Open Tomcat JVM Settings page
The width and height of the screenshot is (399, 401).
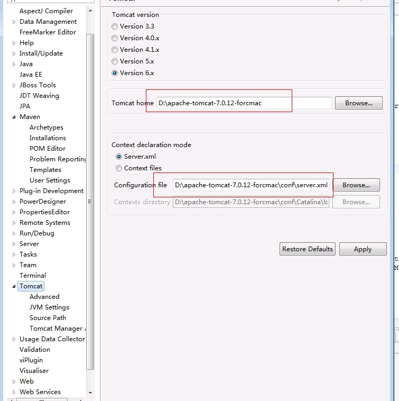pyautogui.click(x=49, y=307)
